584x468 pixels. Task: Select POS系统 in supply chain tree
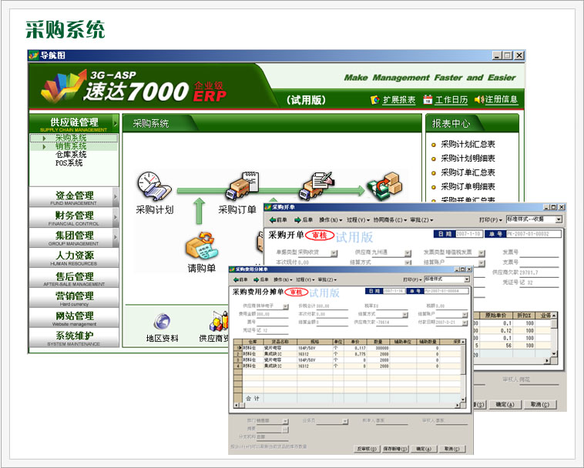pos(69,163)
